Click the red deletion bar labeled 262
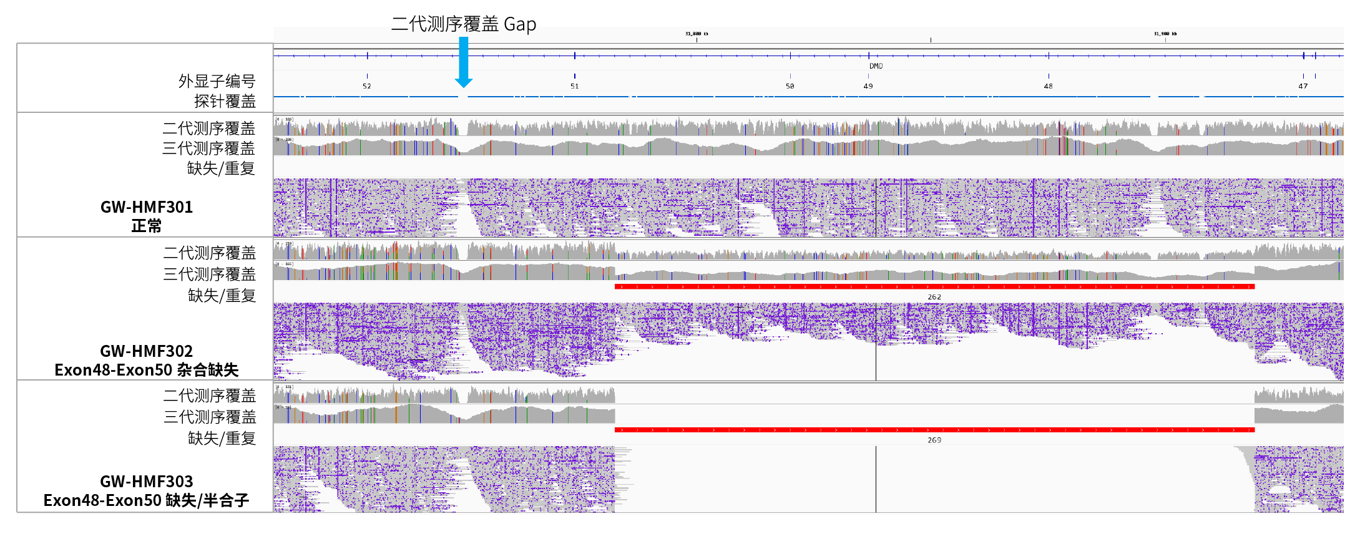The height and width of the screenshot is (539, 1360). tap(934, 287)
